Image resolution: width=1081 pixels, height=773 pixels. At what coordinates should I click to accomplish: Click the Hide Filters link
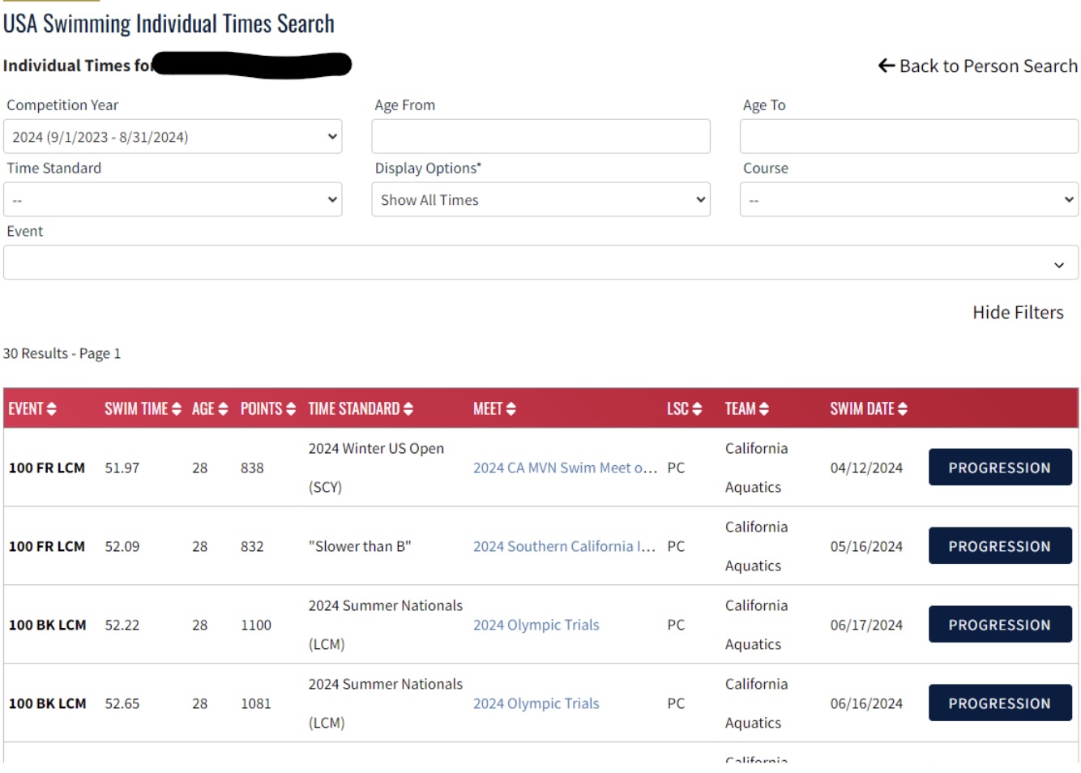coord(1018,313)
